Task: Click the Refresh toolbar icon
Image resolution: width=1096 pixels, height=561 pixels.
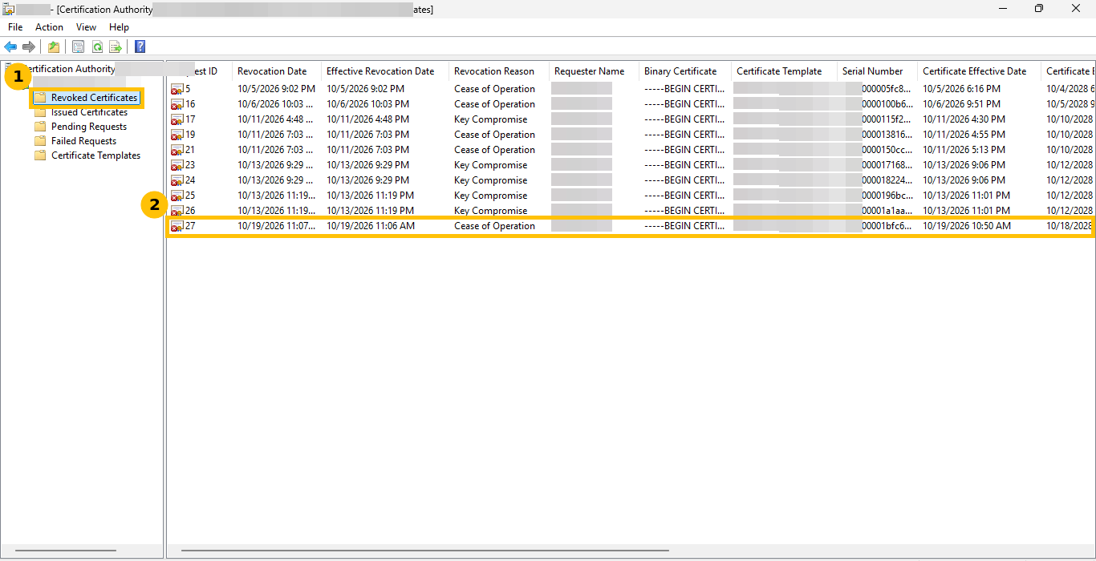Action: (97, 46)
